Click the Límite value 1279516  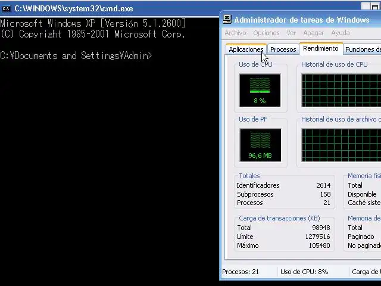tap(317, 237)
